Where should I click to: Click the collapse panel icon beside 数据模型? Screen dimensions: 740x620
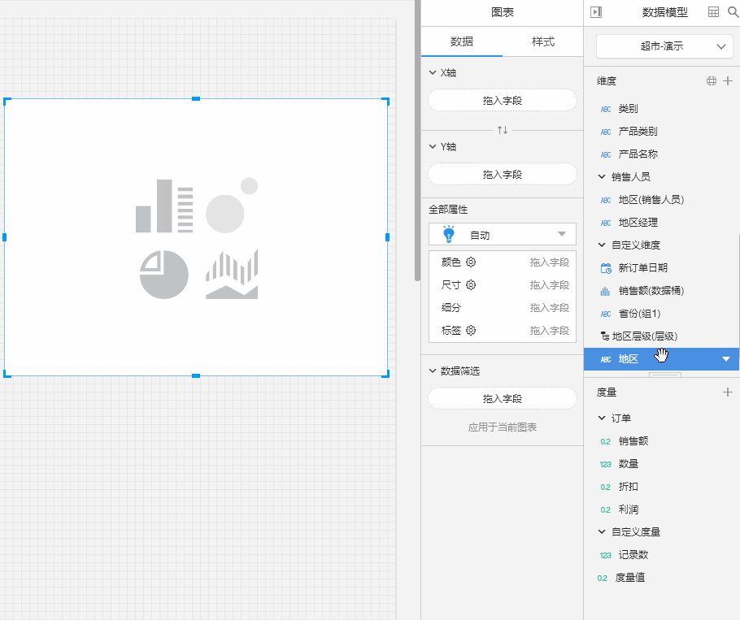(x=596, y=12)
